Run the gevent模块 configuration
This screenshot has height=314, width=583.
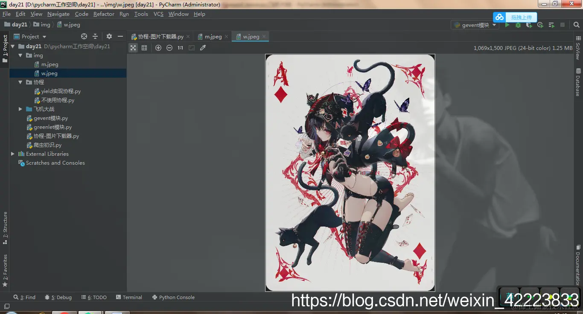(507, 25)
